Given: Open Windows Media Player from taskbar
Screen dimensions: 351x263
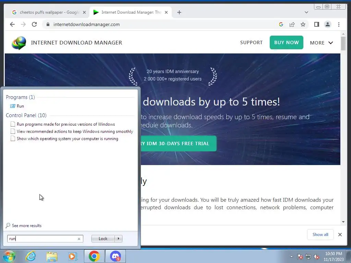Looking at the screenshot, I should (72, 256).
